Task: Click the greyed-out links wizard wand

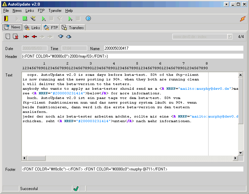Action: (60, 19)
